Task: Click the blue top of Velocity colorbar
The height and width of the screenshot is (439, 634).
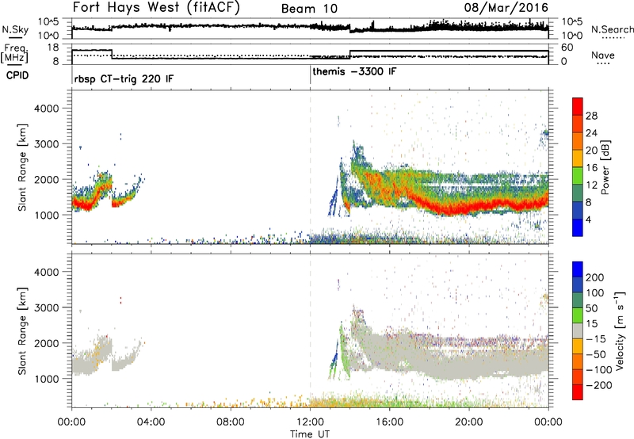Action: 578,269
